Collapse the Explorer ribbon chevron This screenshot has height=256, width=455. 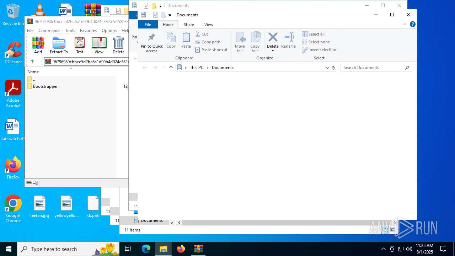point(405,24)
